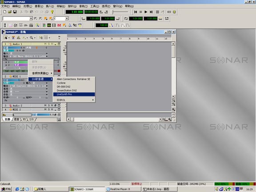Switch to the FX tab
Image resolution: width=256 pixels, height=192 pixels.
coord(24,120)
